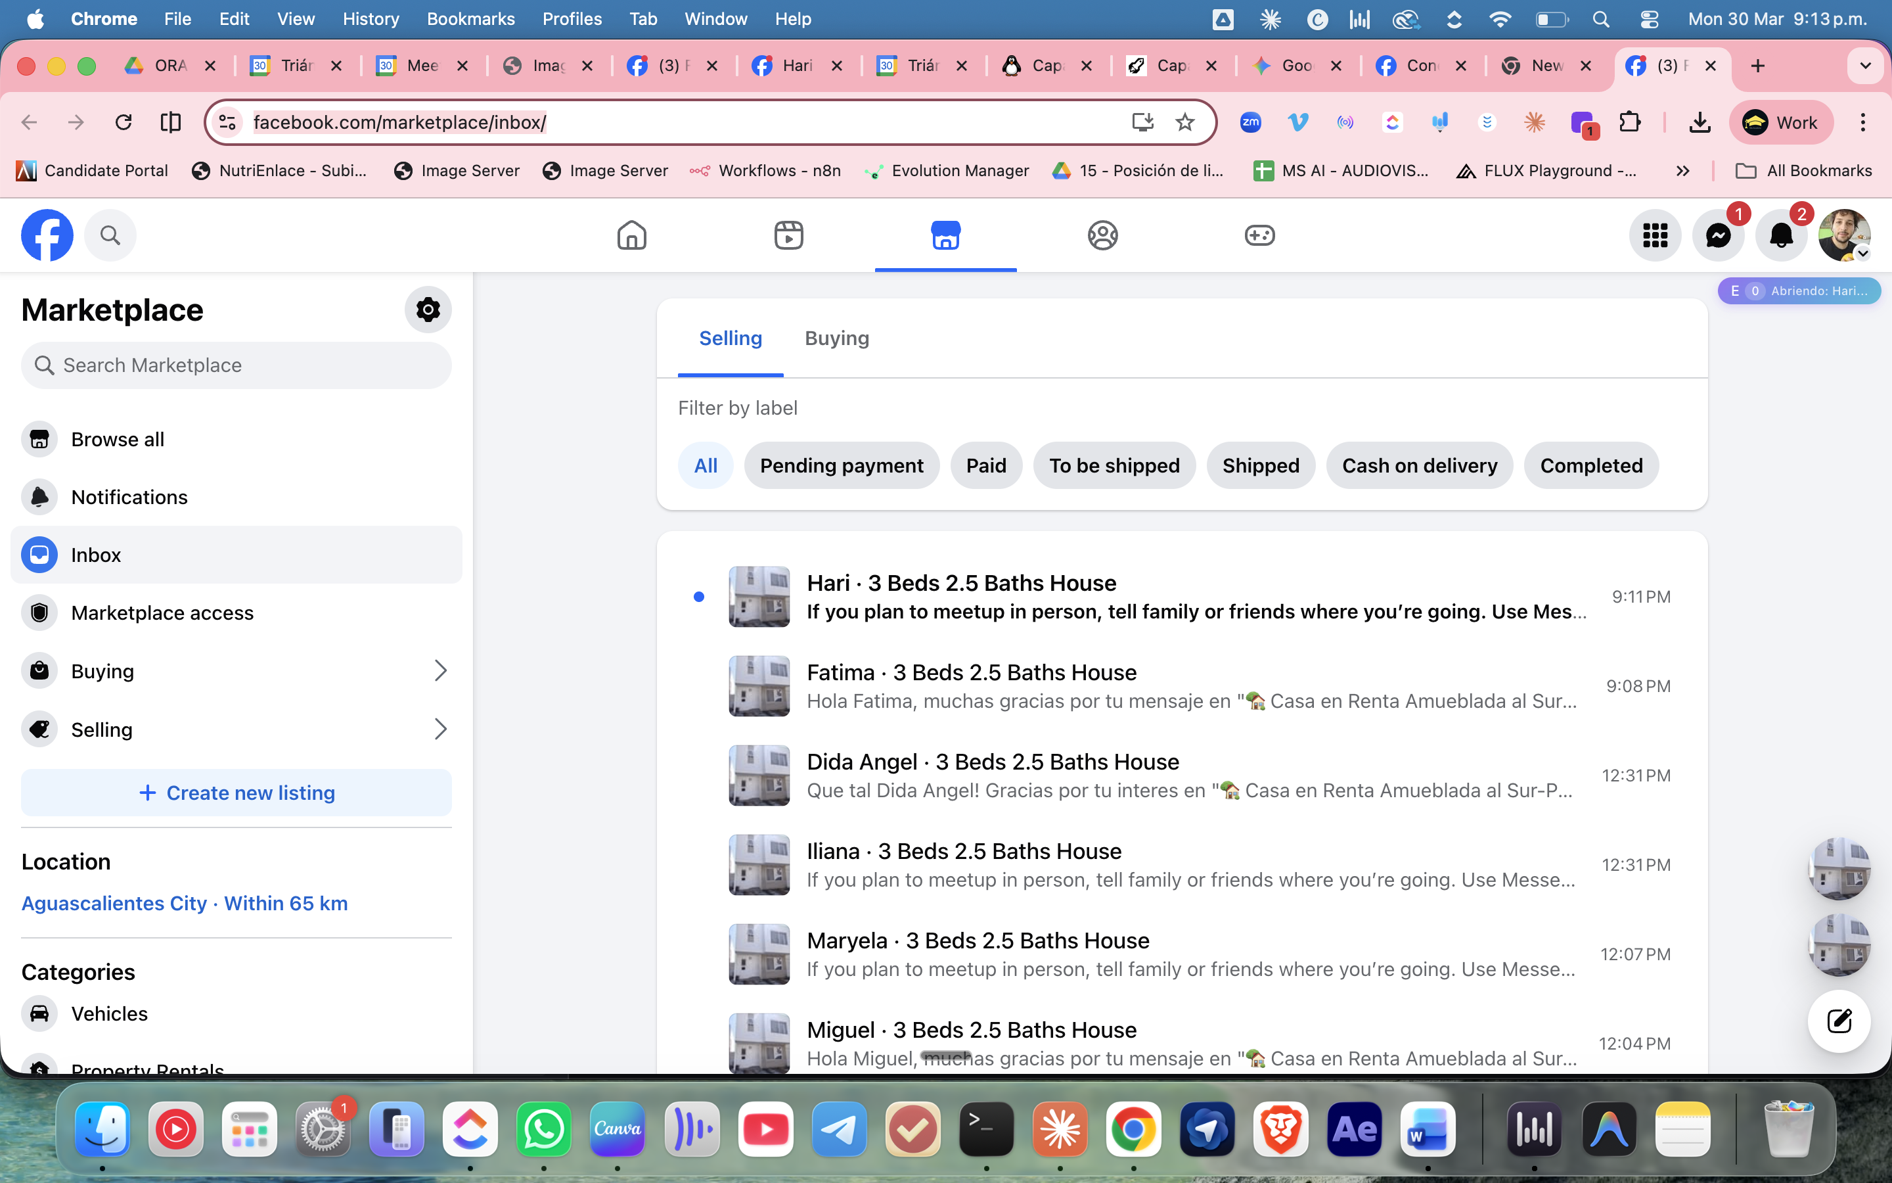Click the new message compose icon
Screen dimensions: 1892x1183
click(x=1838, y=1021)
